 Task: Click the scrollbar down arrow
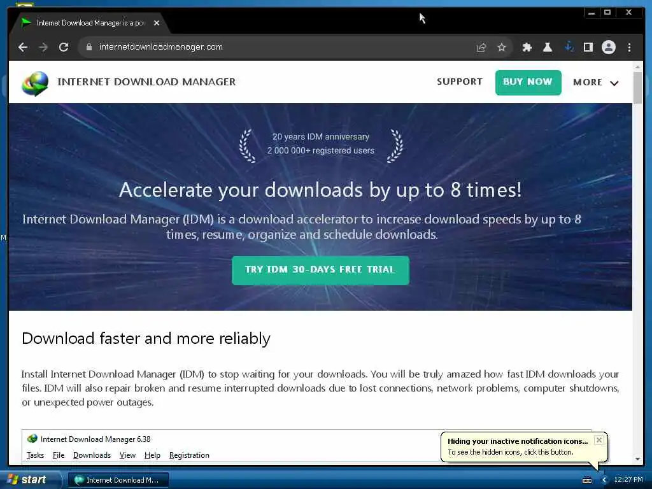(637, 459)
